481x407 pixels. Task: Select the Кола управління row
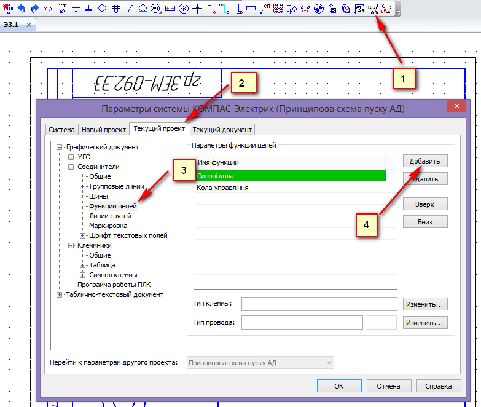pos(291,188)
